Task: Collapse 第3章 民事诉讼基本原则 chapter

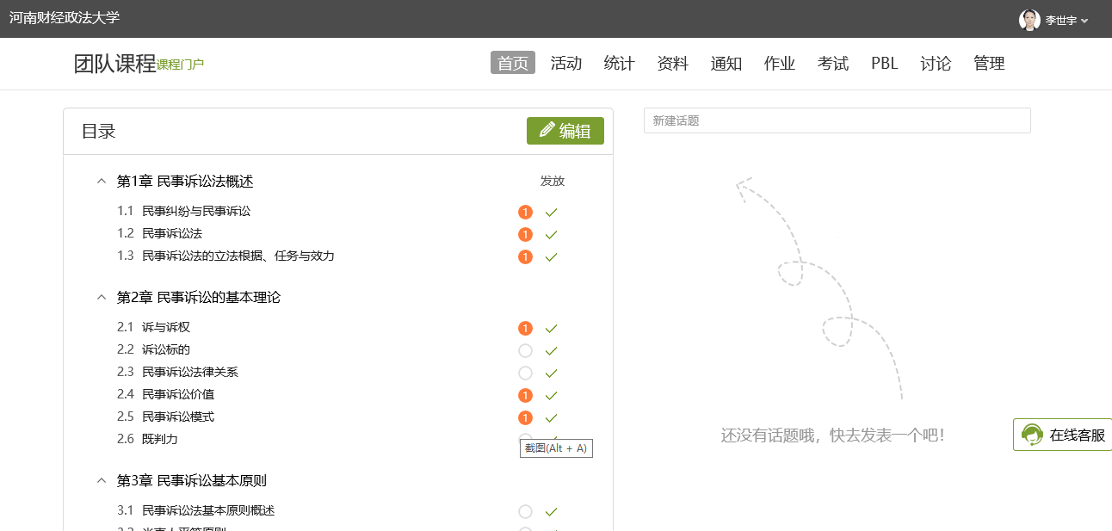Action: point(102,480)
